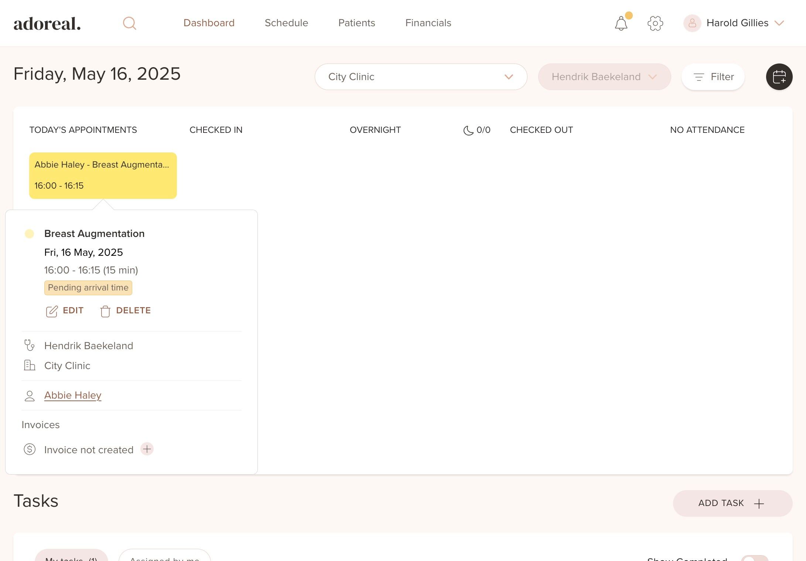Open settings gear icon

point(655,23)
